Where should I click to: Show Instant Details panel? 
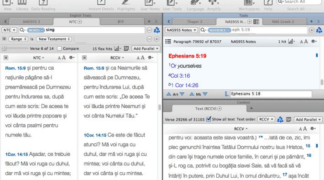click(x=101, y=5)
